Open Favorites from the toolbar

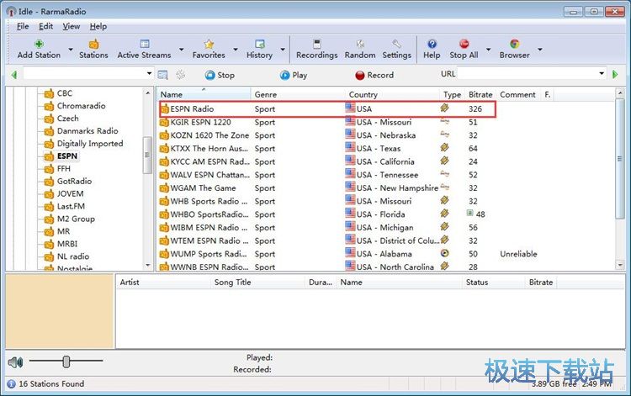pos(209,49)
